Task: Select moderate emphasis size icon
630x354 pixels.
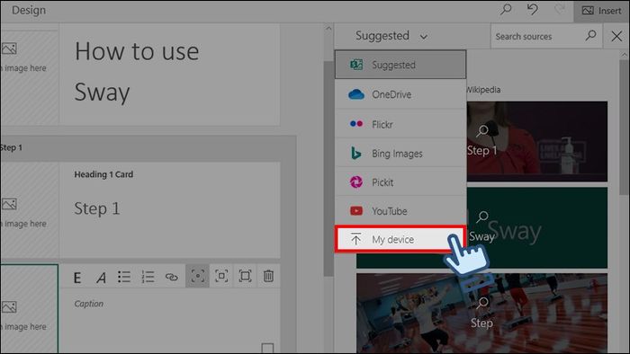Action: (x=221, y=276)
